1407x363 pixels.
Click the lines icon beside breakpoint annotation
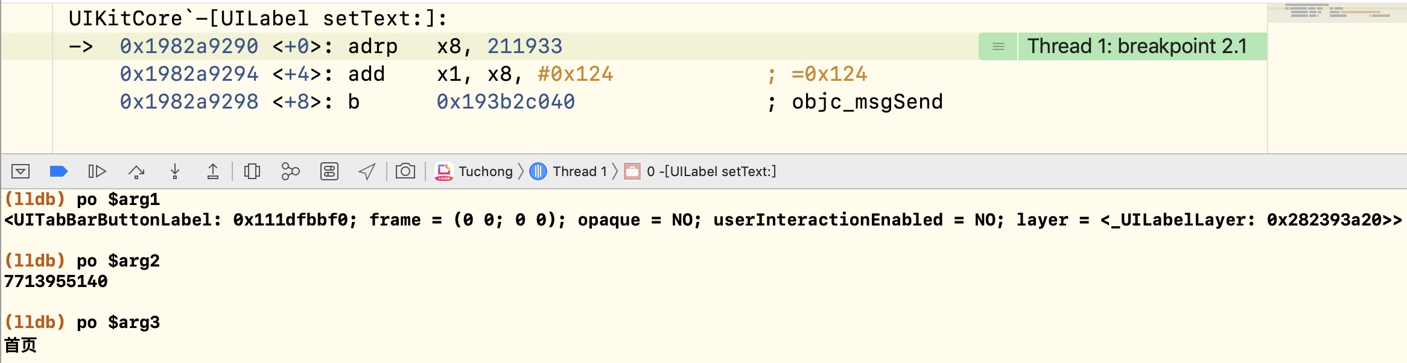click(x=999, y=46)
